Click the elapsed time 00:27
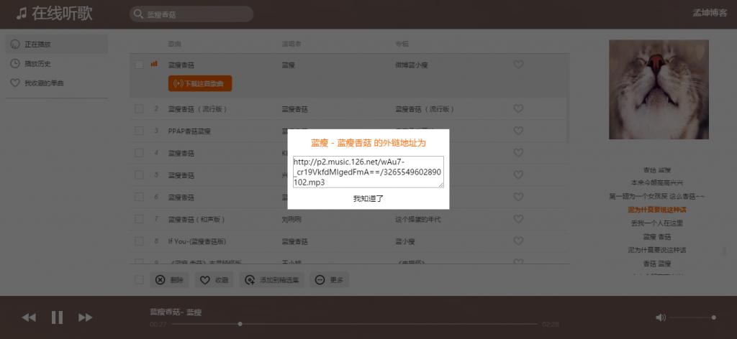Screen dimensions: 737x339 pyautogui.click(x=158, y=324)
